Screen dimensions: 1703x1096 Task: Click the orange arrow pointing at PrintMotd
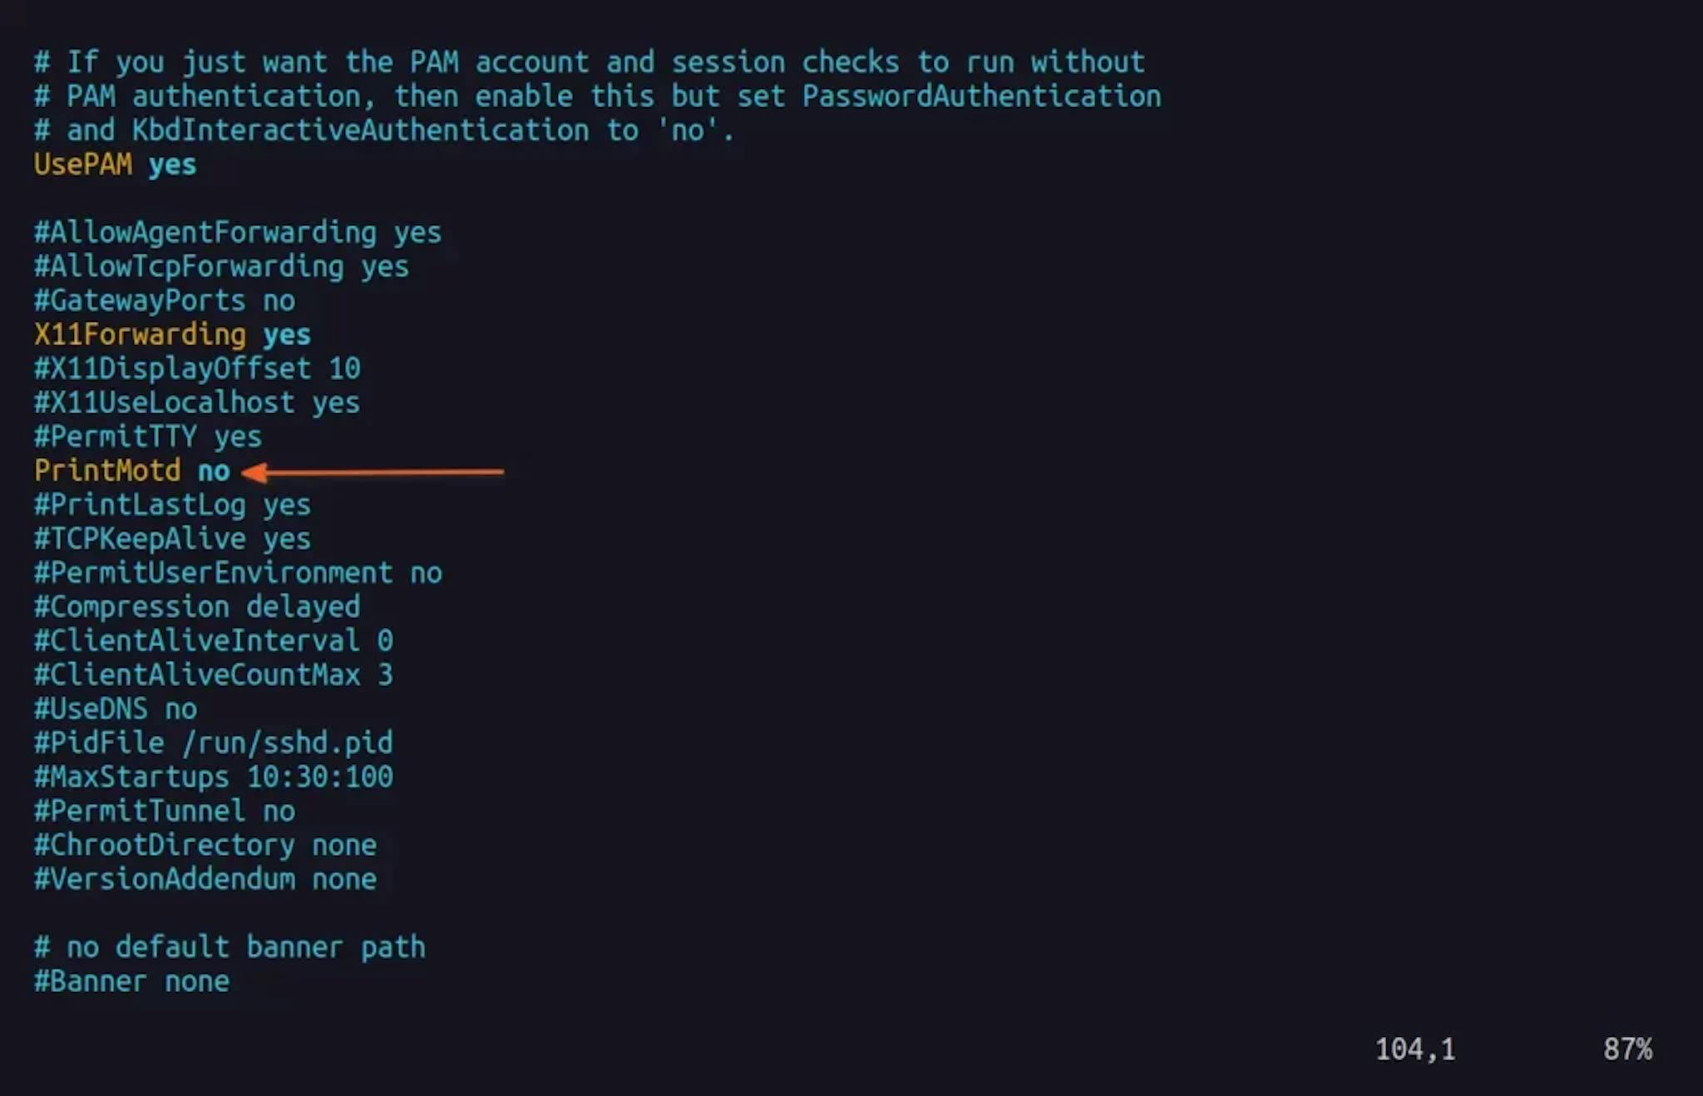coord(373,472)
